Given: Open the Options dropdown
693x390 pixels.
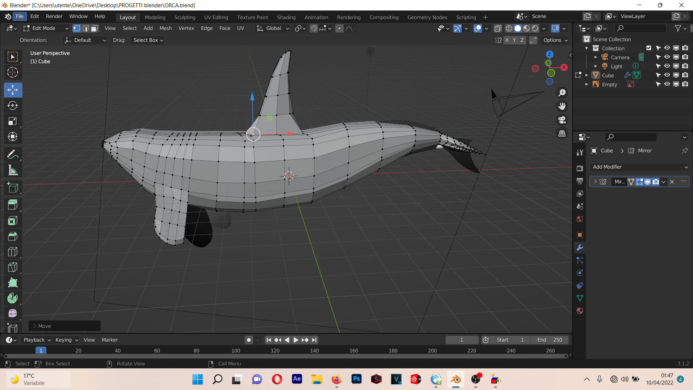Looking at the screenshot, I should tap(555, 40).
